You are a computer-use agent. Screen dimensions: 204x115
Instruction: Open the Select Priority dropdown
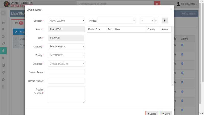point(66,55)
